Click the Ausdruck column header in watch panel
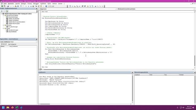 [x=142, y=75]
